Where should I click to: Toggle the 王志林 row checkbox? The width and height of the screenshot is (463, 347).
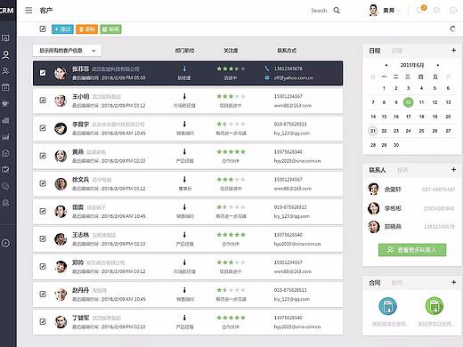[43, 238]
